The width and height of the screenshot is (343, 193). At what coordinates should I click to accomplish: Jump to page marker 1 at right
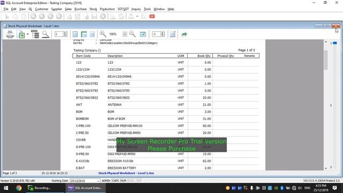[x=333, y=43]
